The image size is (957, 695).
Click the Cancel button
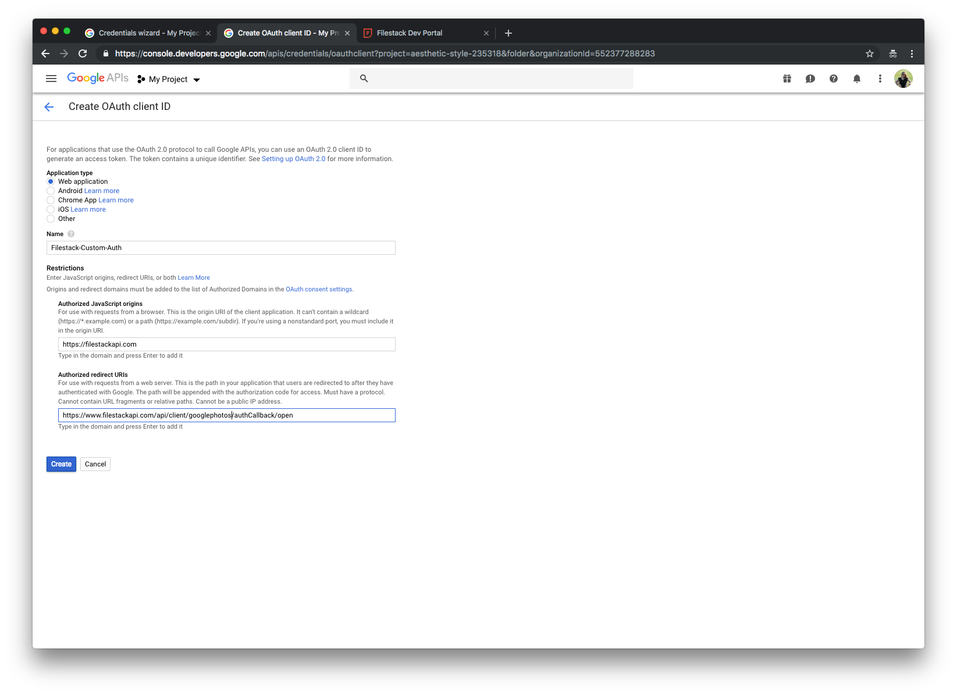[95, 464]
